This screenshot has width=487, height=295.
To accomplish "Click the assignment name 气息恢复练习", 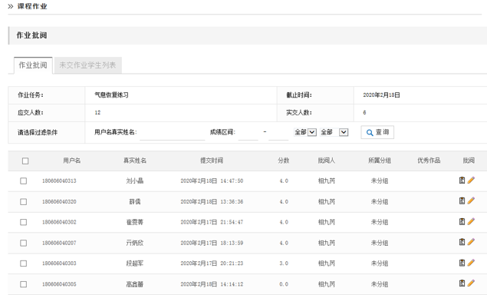I will click(x=111, y=95).
